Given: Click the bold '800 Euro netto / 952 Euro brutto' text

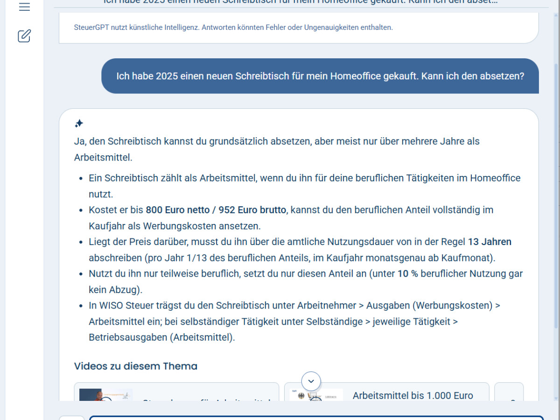Looking at the screenshot, I should [216, 210].
